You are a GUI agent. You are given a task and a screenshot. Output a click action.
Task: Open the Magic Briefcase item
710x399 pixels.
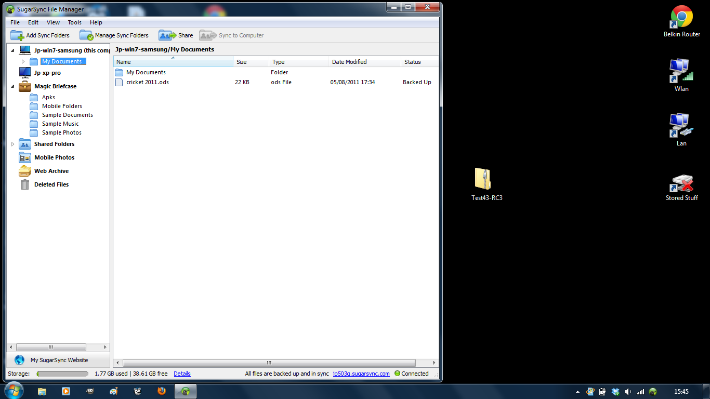coord(48,86)
